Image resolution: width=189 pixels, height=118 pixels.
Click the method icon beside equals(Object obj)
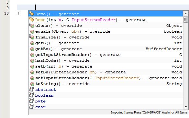coord(32,32)
